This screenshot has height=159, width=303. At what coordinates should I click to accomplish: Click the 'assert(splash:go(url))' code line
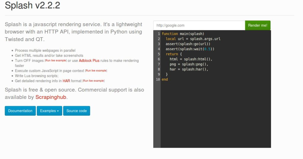[188, 44]
